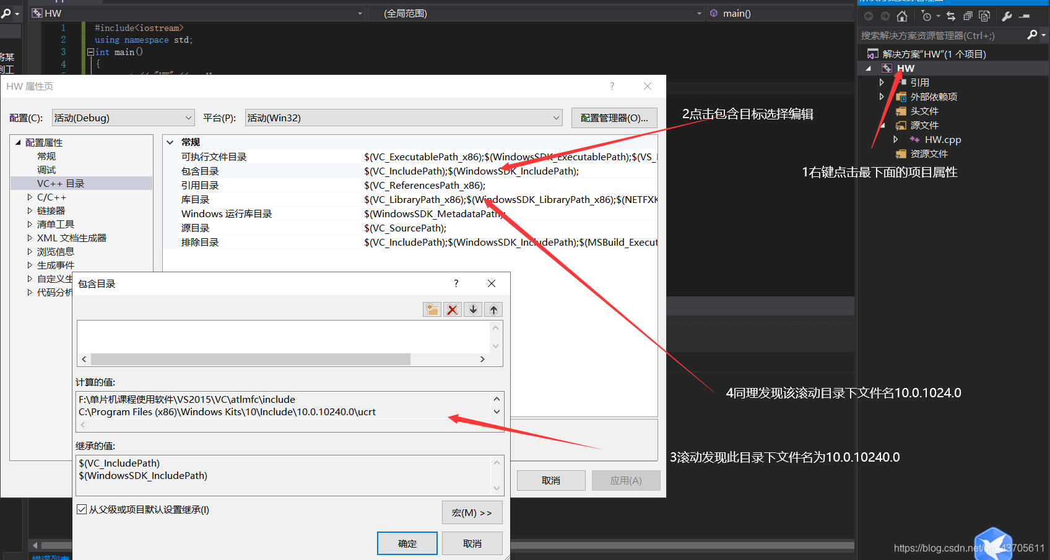Click HW project icon in Solution Explorer

tap(887, 69)
